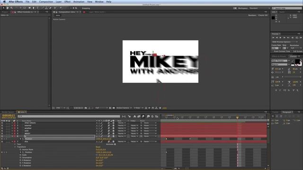Click the Faux Bold button

pyautogui.click(x=276, y=90)
